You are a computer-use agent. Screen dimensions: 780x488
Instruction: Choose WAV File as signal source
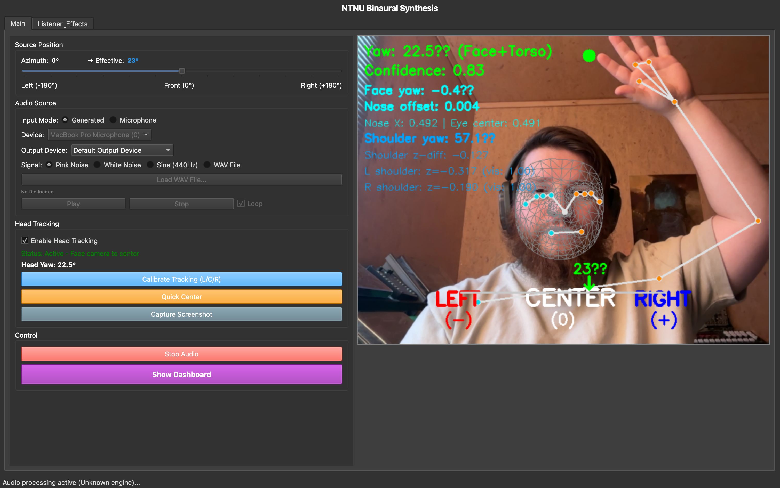(207, 165)
